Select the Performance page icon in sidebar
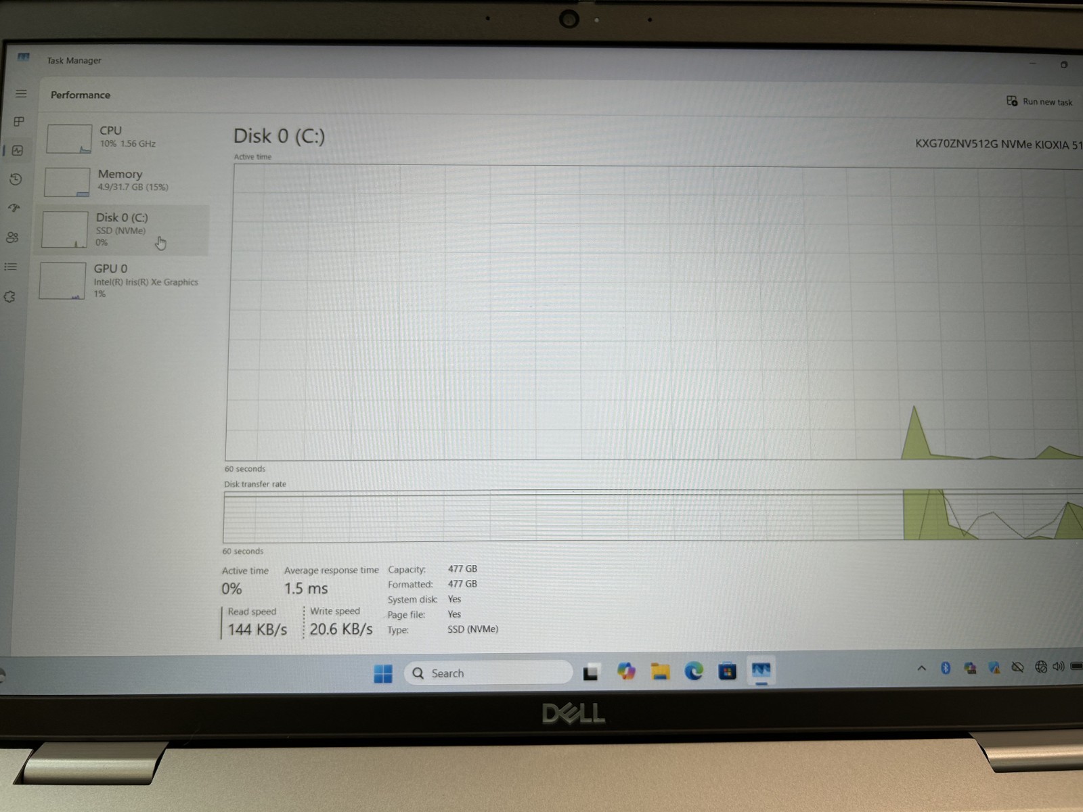 (18, 150)
